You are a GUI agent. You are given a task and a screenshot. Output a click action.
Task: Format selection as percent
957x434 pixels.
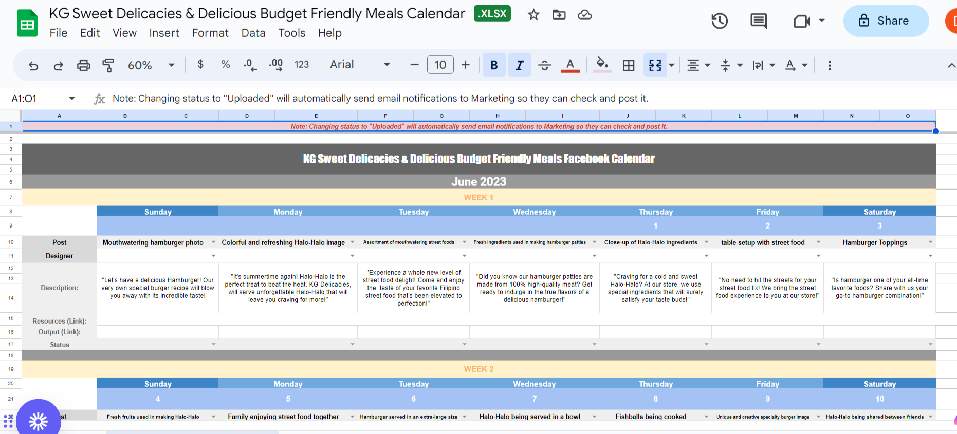[225, 64]
